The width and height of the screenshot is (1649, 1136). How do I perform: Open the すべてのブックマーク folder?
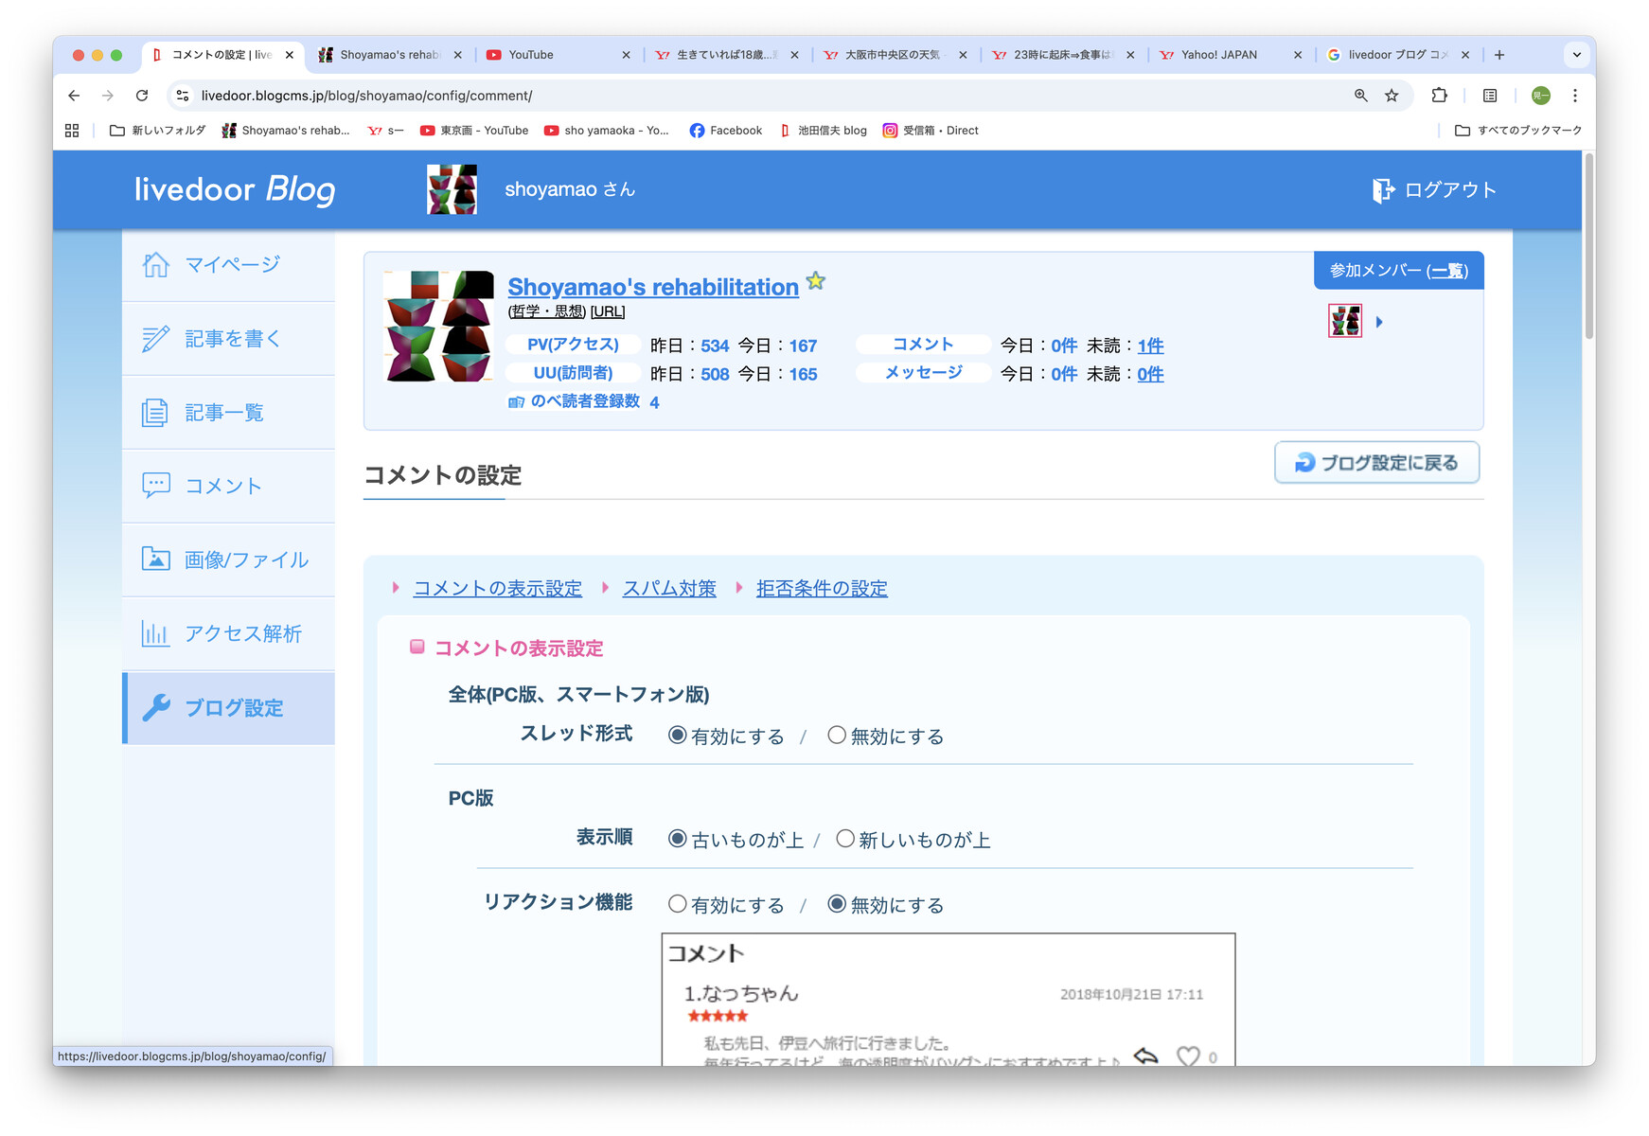click(1518, 131)
